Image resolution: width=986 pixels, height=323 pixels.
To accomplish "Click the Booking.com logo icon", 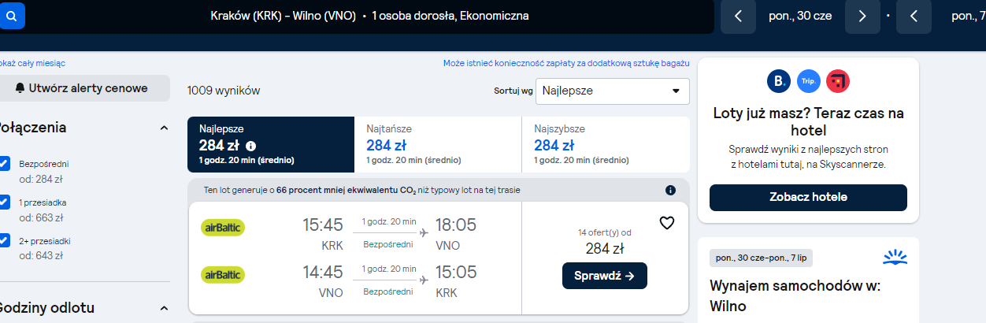I will 778,81.
